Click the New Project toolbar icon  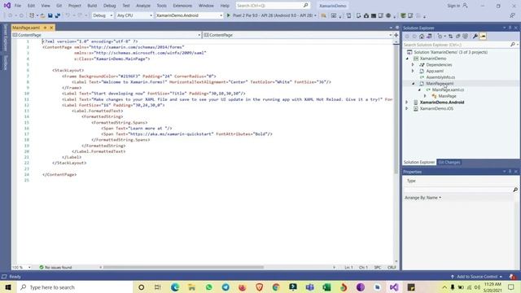click(x=32, y=15)
